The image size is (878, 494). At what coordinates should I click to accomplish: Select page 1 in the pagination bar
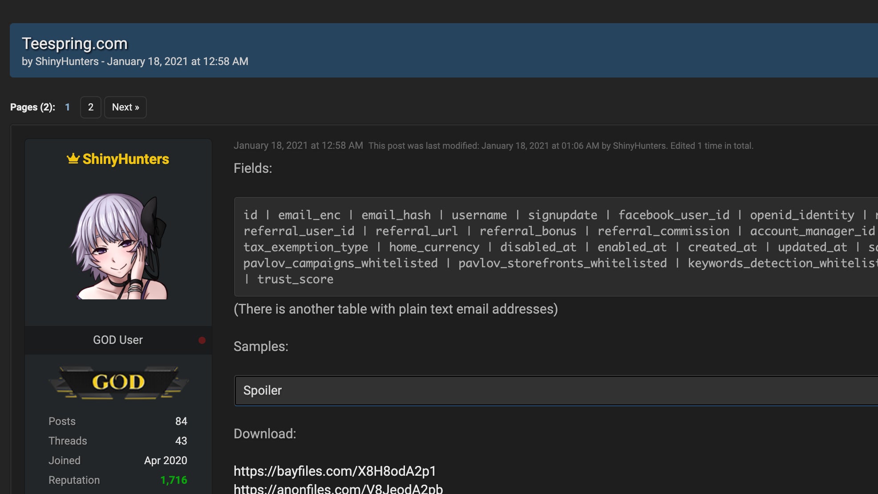67,107
